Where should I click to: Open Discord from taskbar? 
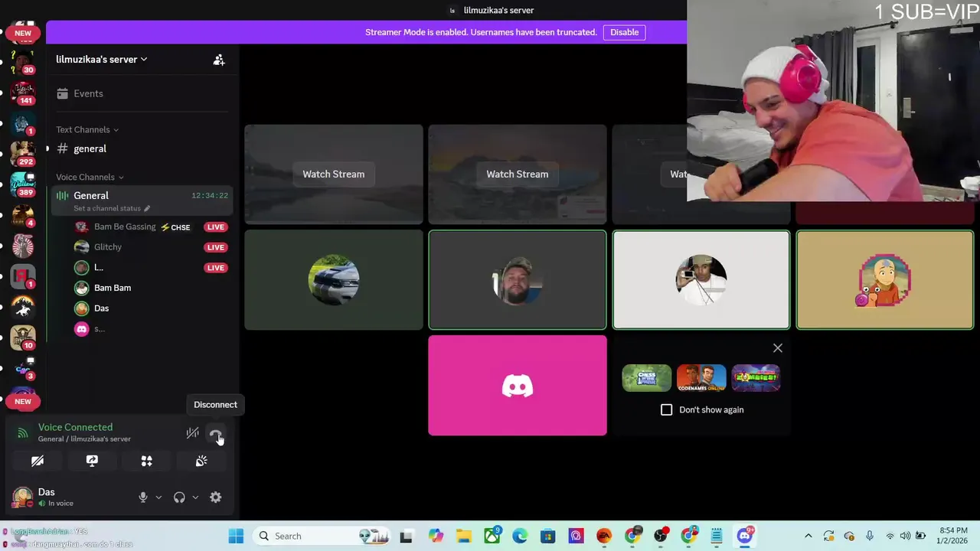(x=745, y=536)
